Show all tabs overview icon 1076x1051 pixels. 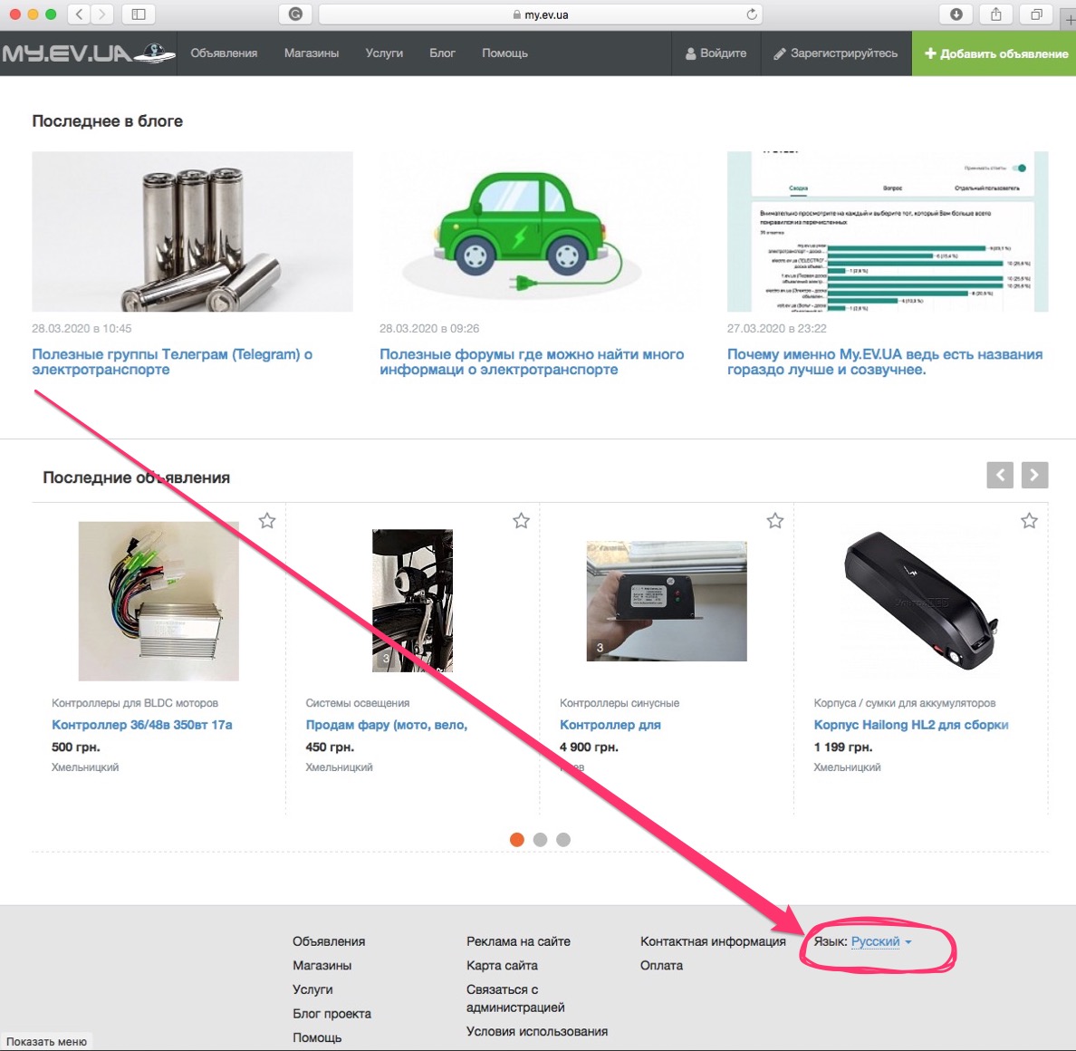[x=1036, y=14]
